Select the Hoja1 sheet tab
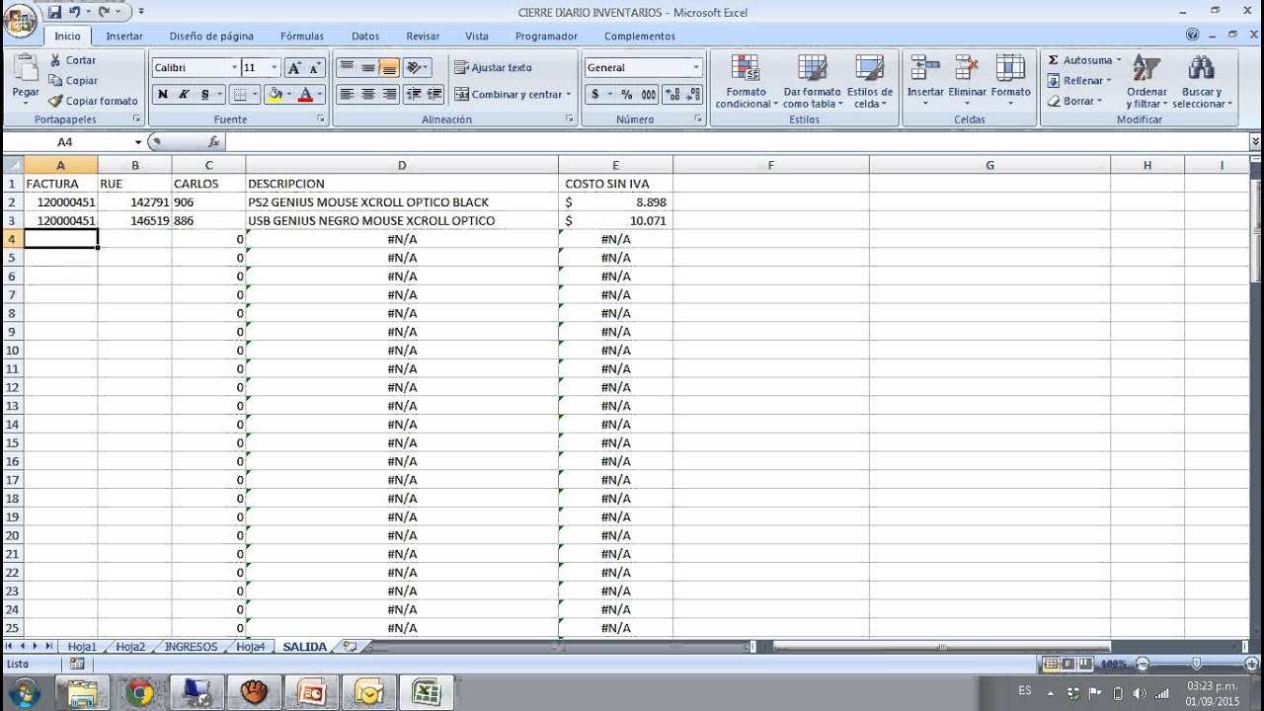1264x711 pixels. point(82,647)
